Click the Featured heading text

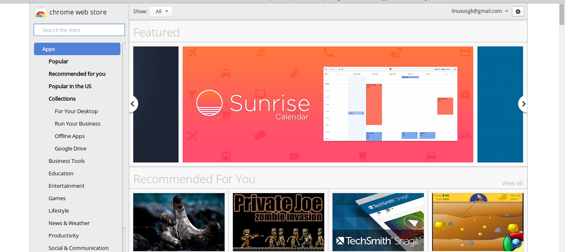(x=157, y=32)
